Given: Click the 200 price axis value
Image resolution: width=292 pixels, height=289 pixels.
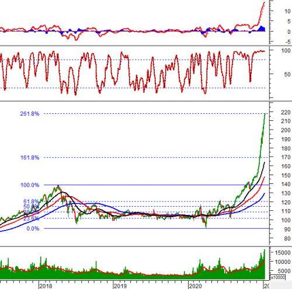Looking at the screenshot, I should coord(286,130).
